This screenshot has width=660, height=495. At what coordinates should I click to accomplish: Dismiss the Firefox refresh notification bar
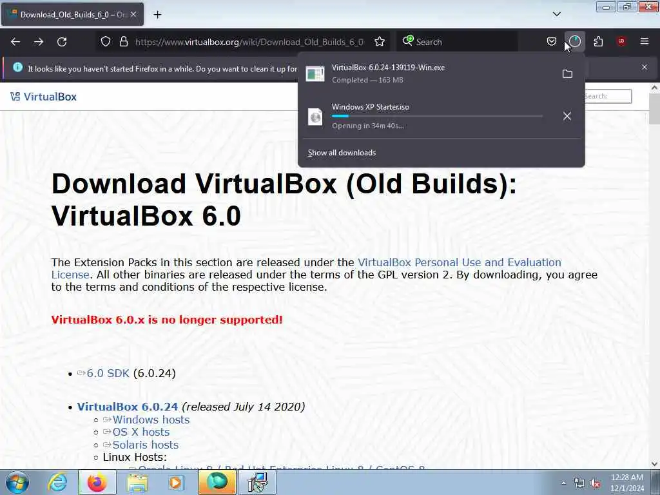pos(645,67)
